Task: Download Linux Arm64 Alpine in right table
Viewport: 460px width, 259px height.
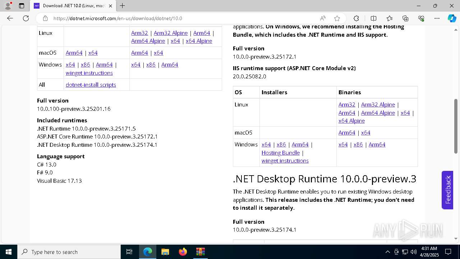Action: [x=378, y=113]
